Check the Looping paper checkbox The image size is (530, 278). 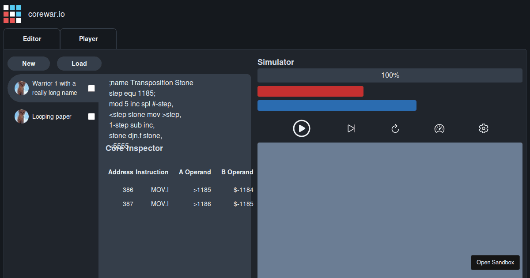point(91,116)
